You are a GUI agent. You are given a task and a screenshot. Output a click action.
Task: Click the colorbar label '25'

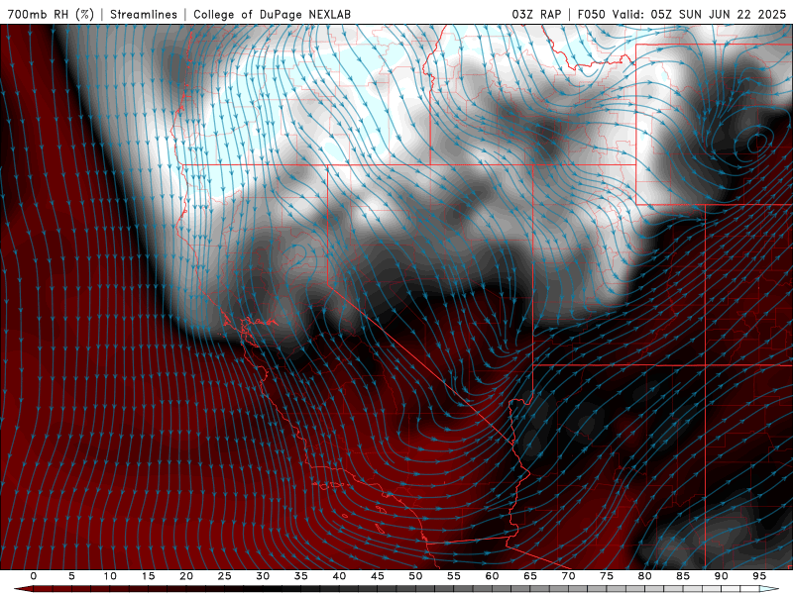pos(225,576)
